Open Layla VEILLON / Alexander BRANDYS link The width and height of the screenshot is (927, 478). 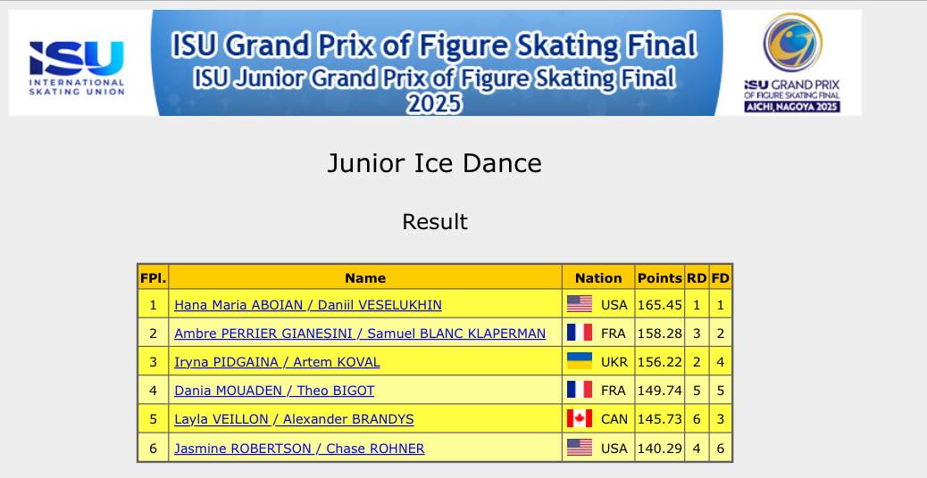[294, 419]
